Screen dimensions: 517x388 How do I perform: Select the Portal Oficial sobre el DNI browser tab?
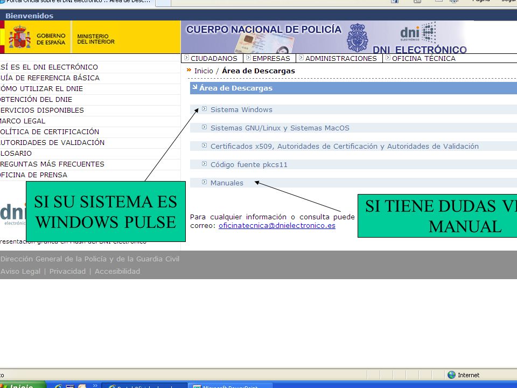(78, 2)
